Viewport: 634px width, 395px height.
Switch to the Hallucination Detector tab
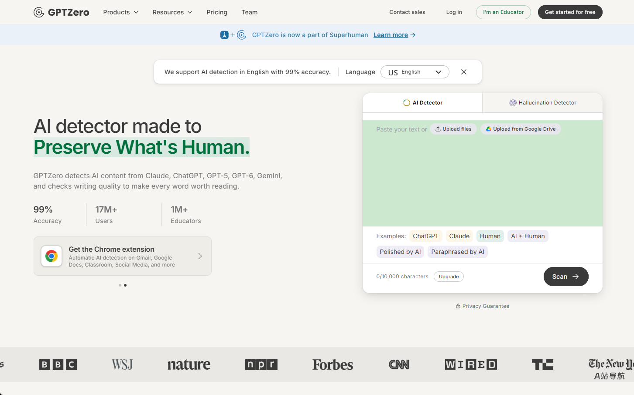[543, 103]
